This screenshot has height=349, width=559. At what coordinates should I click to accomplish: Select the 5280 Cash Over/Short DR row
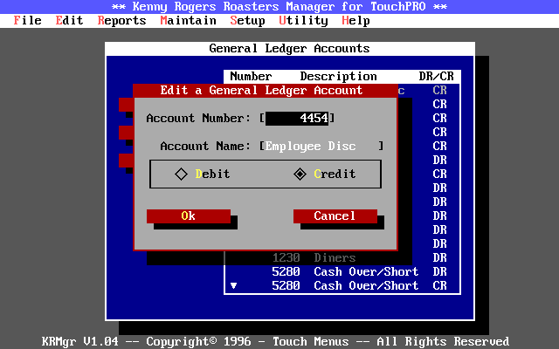342,271
